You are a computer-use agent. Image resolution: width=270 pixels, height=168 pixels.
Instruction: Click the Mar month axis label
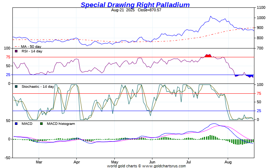click(x=39, y=162)
